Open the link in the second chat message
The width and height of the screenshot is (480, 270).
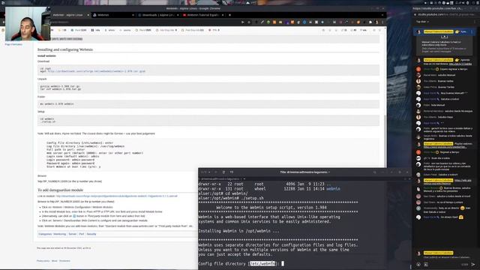460,64
